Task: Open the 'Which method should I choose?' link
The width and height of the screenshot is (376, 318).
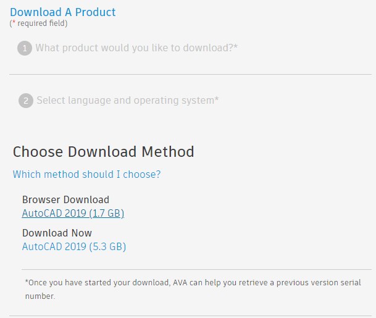Action: click(86, 174)
